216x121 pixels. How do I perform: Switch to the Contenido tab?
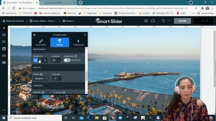pos(41,42)
